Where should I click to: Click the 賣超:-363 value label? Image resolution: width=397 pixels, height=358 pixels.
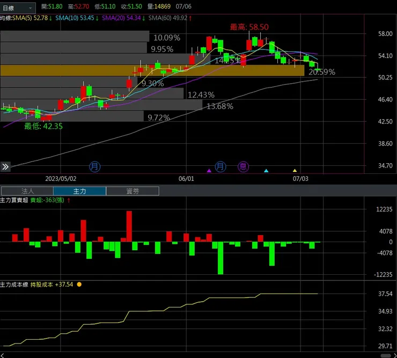tap(47, 200)
